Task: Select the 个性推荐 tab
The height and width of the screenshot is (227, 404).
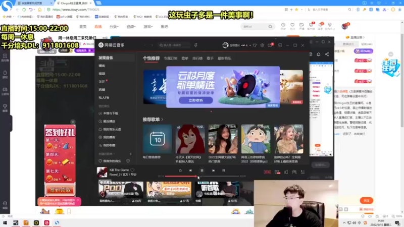Action: click(151, 59)
